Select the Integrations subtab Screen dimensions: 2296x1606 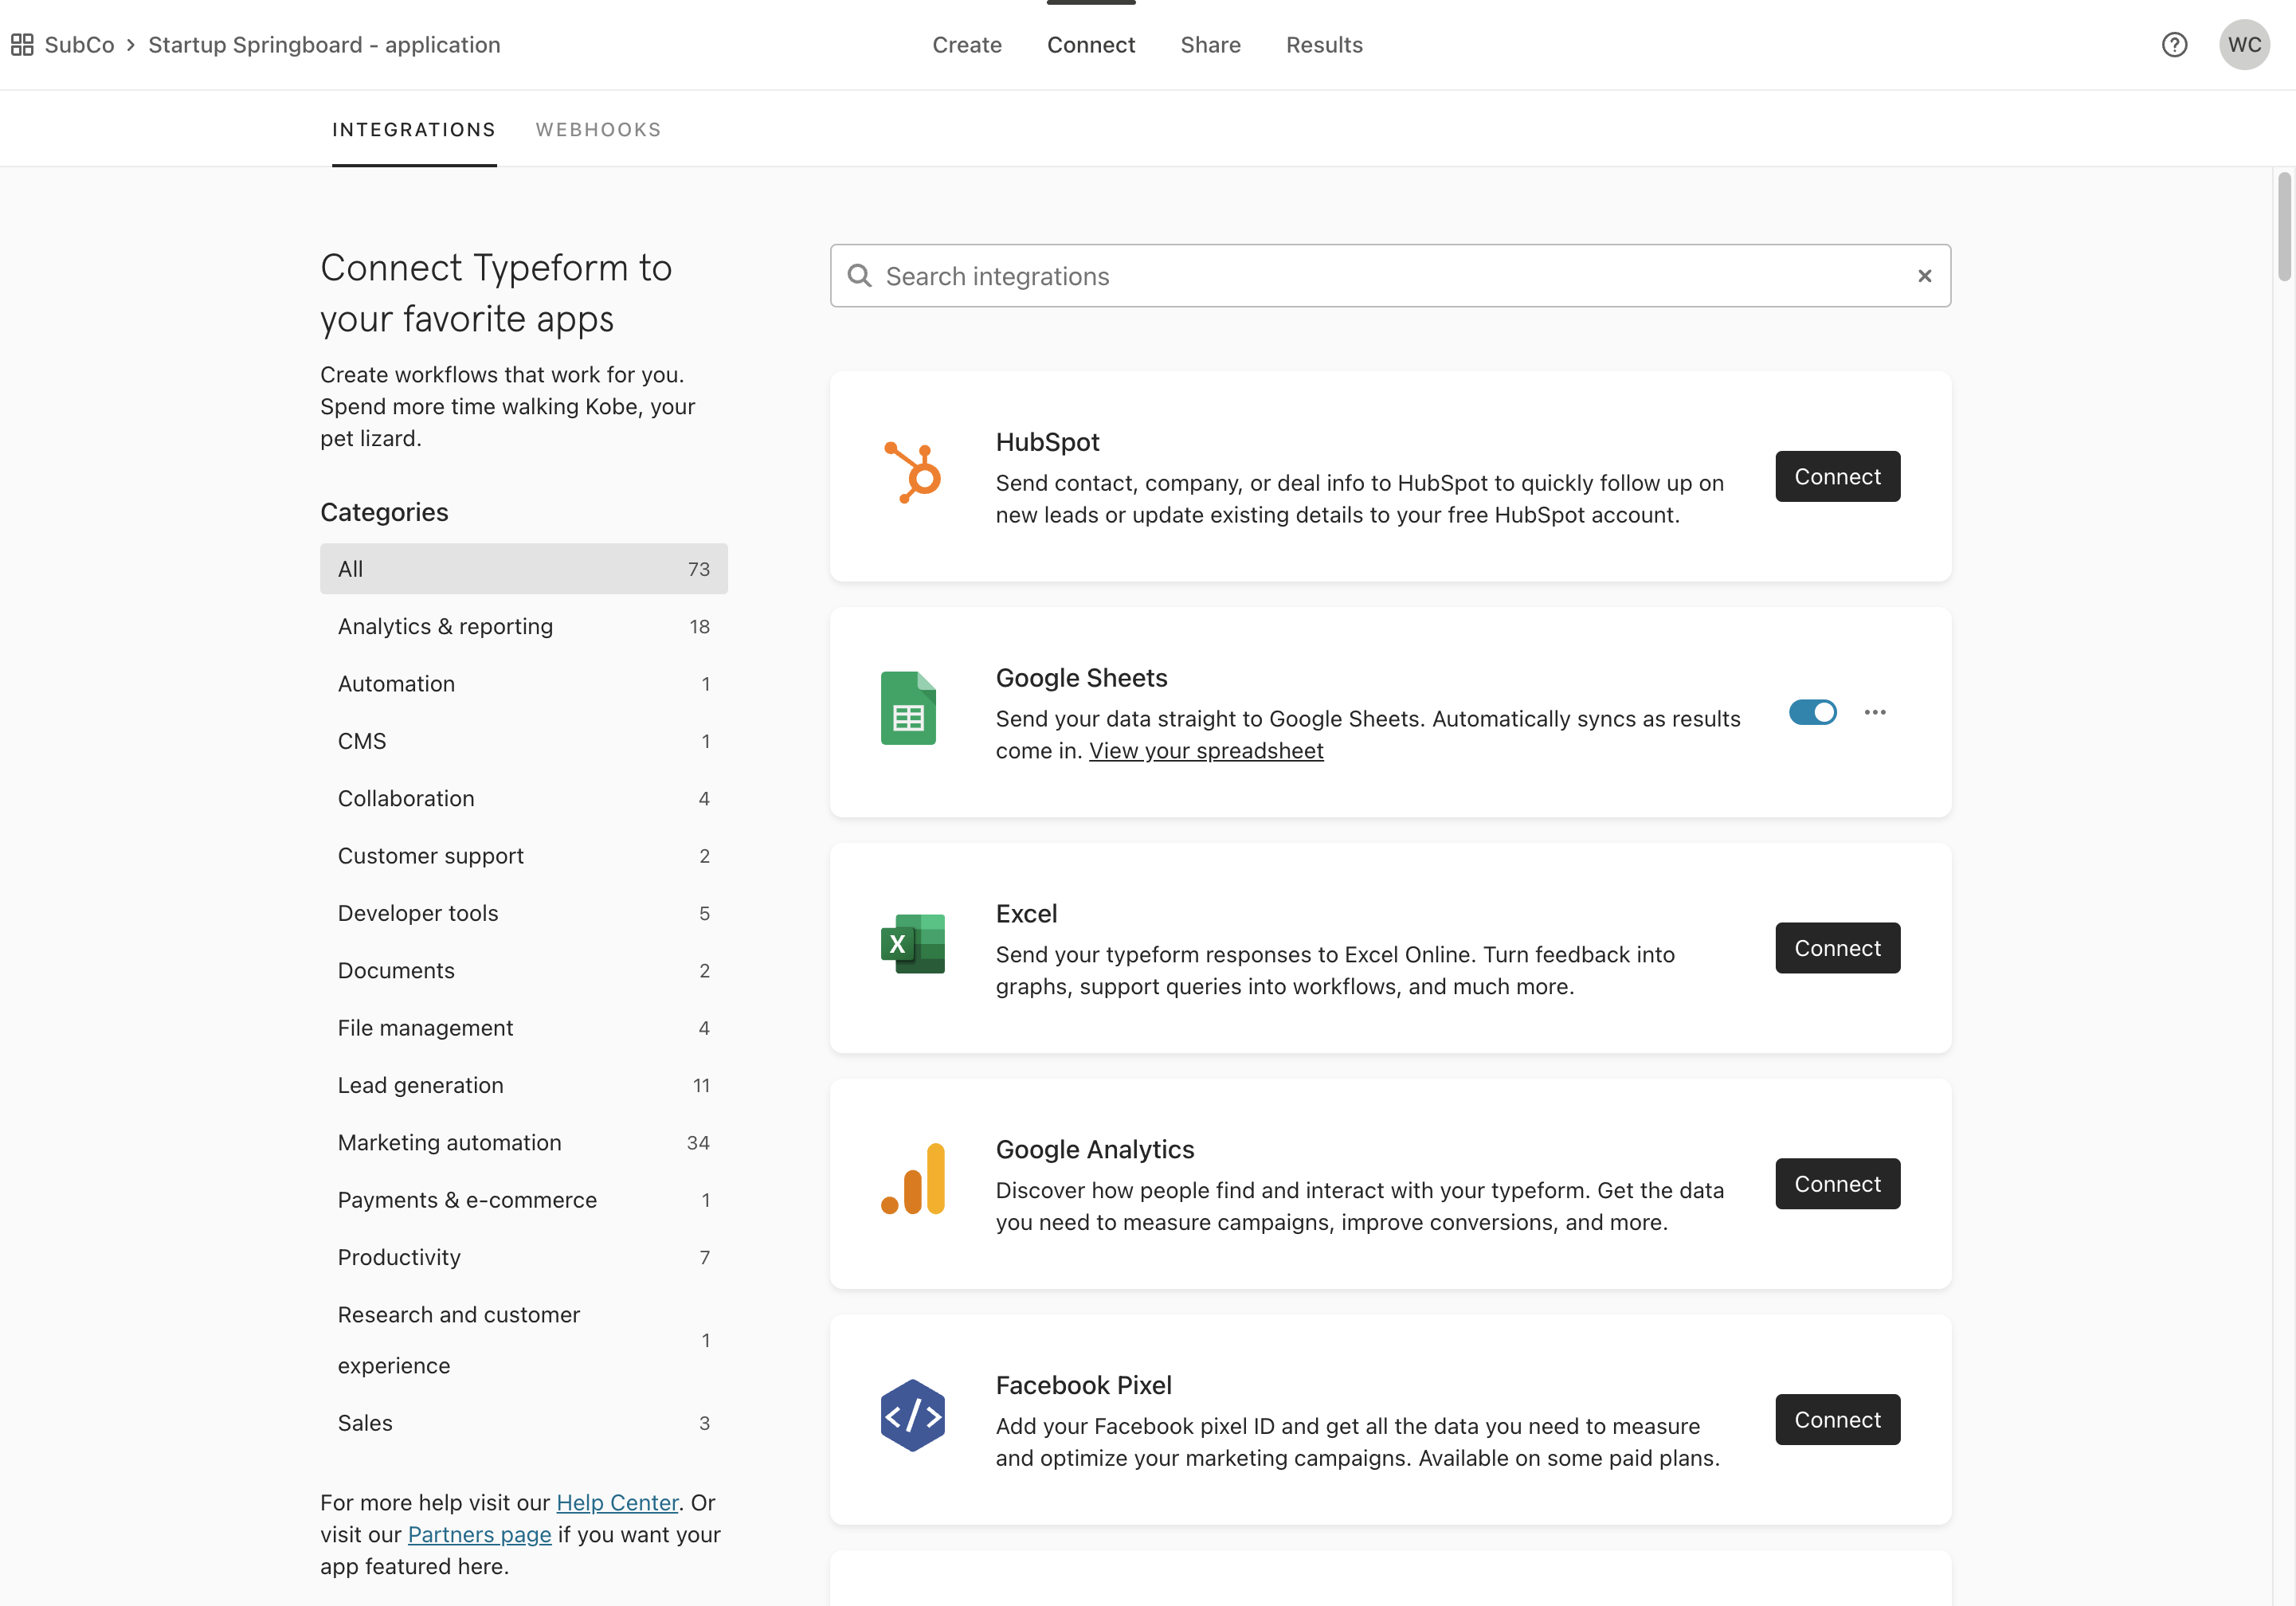point(414,130)
